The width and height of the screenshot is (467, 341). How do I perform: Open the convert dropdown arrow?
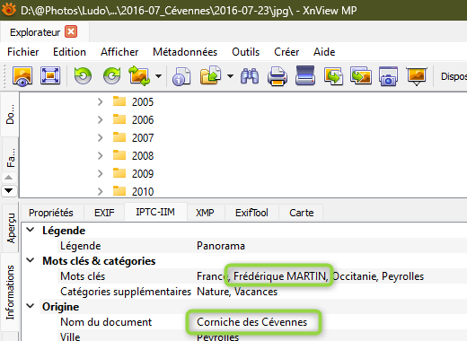coord(158,76)
